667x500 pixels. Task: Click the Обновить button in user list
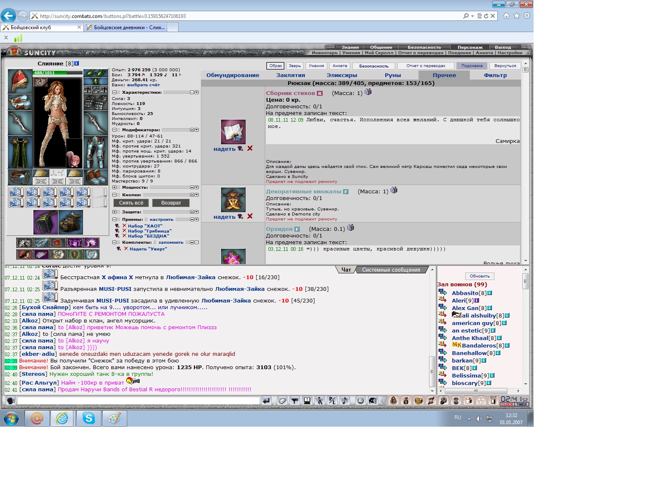click(479, 276)
